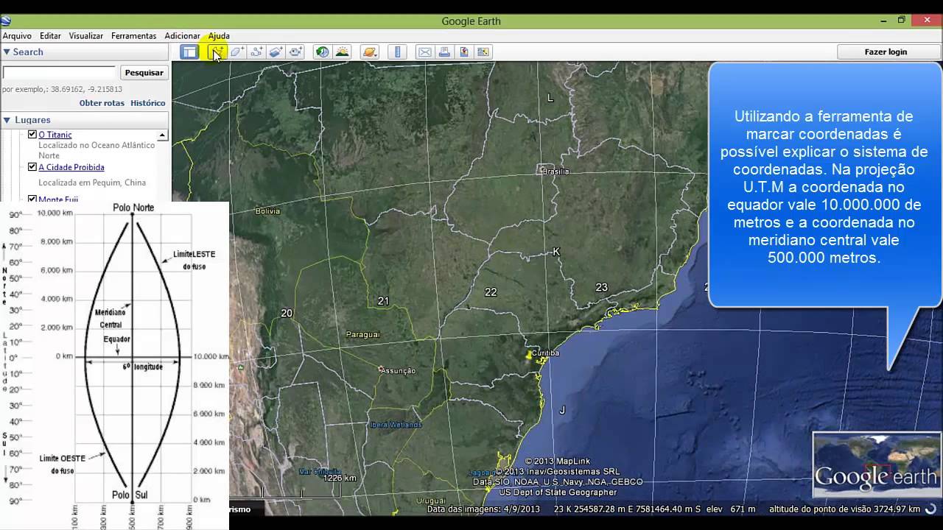943x530 pixels.
Task: Open the O Titanic place link
Action: coord(55,135)
